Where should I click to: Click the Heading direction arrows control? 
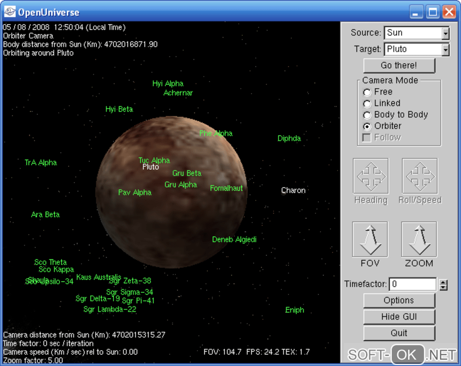(371, 176)
